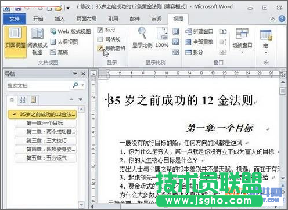Toggle the Ruler (标尺) checkbox

100,30
